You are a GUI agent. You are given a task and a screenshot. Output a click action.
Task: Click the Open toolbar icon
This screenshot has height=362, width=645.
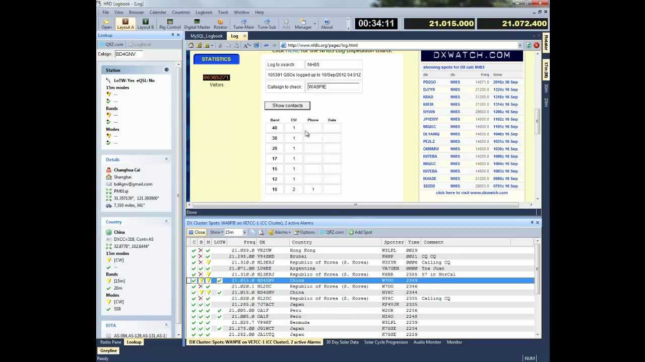pyautogui.click(x=106, y=24)
